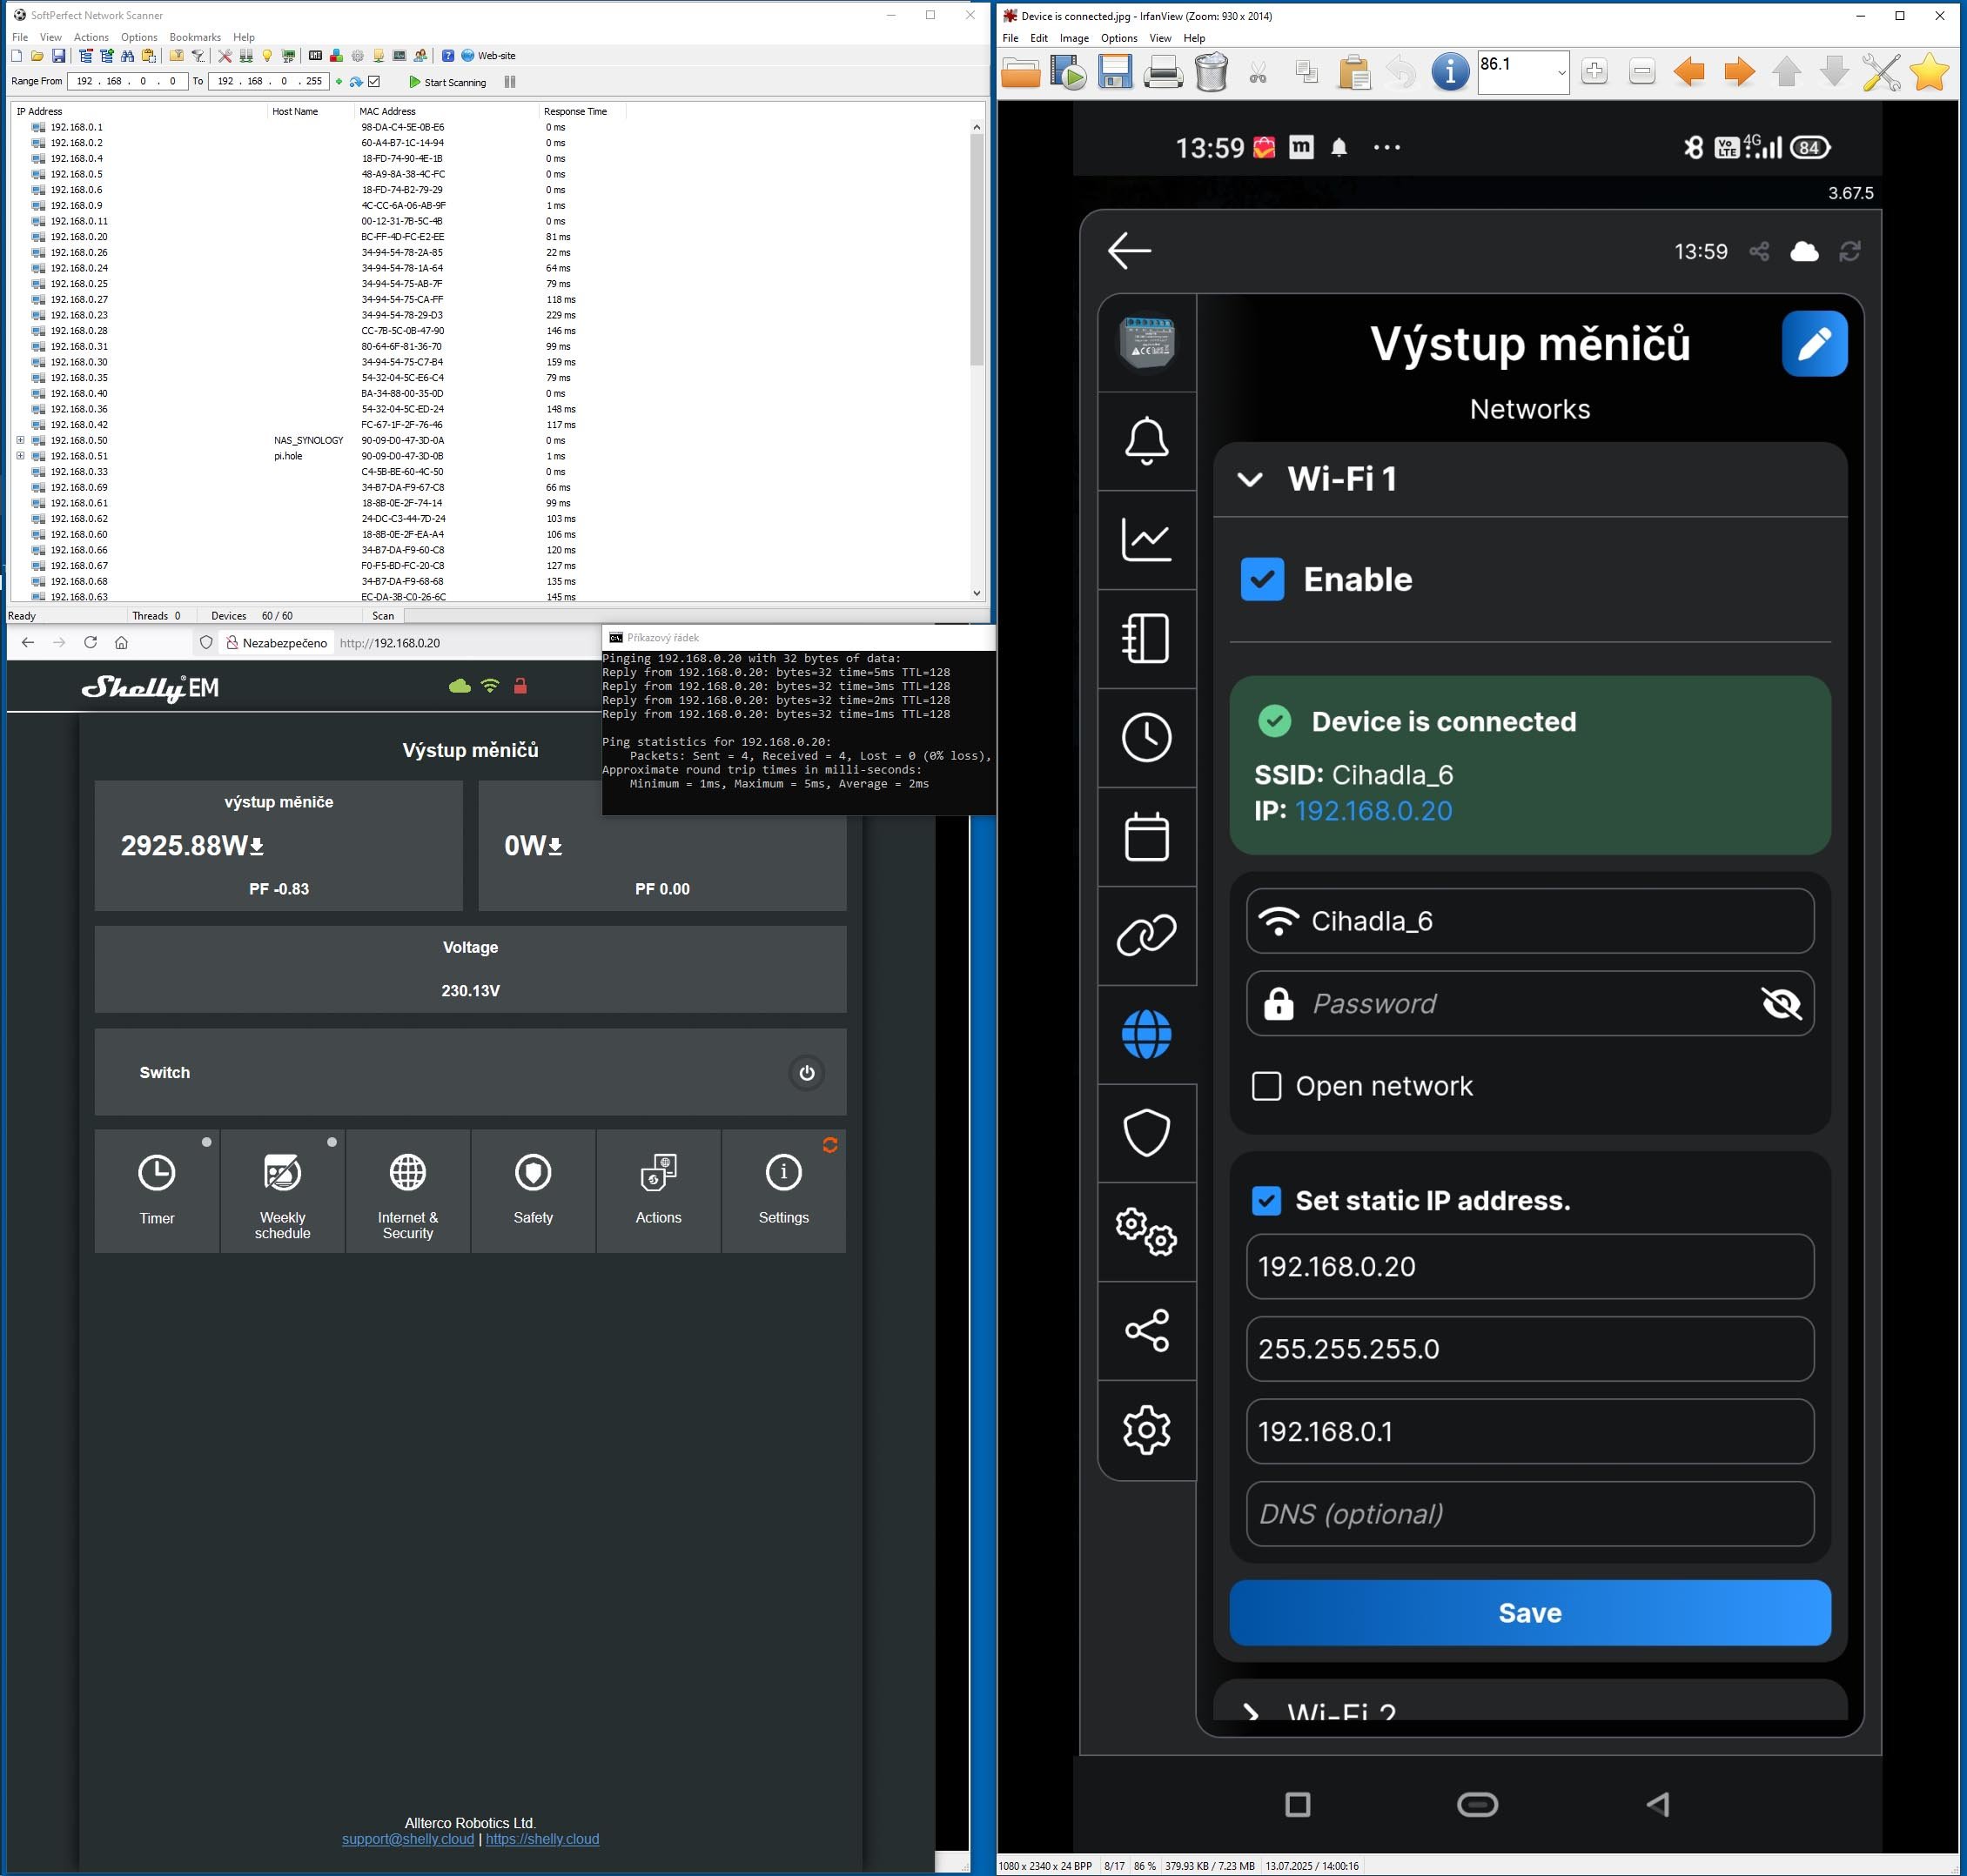Viewport: 1967px width, 1876px height.
Task: Open the IrfanView Image menu
Action: tap(1074, 38)
